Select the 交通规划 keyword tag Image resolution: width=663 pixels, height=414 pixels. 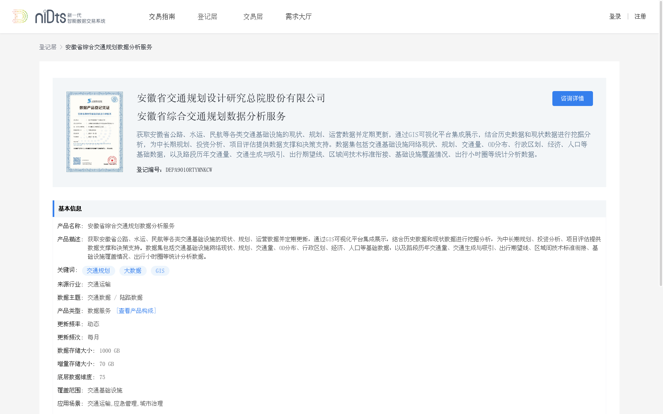tap(98, 271)
